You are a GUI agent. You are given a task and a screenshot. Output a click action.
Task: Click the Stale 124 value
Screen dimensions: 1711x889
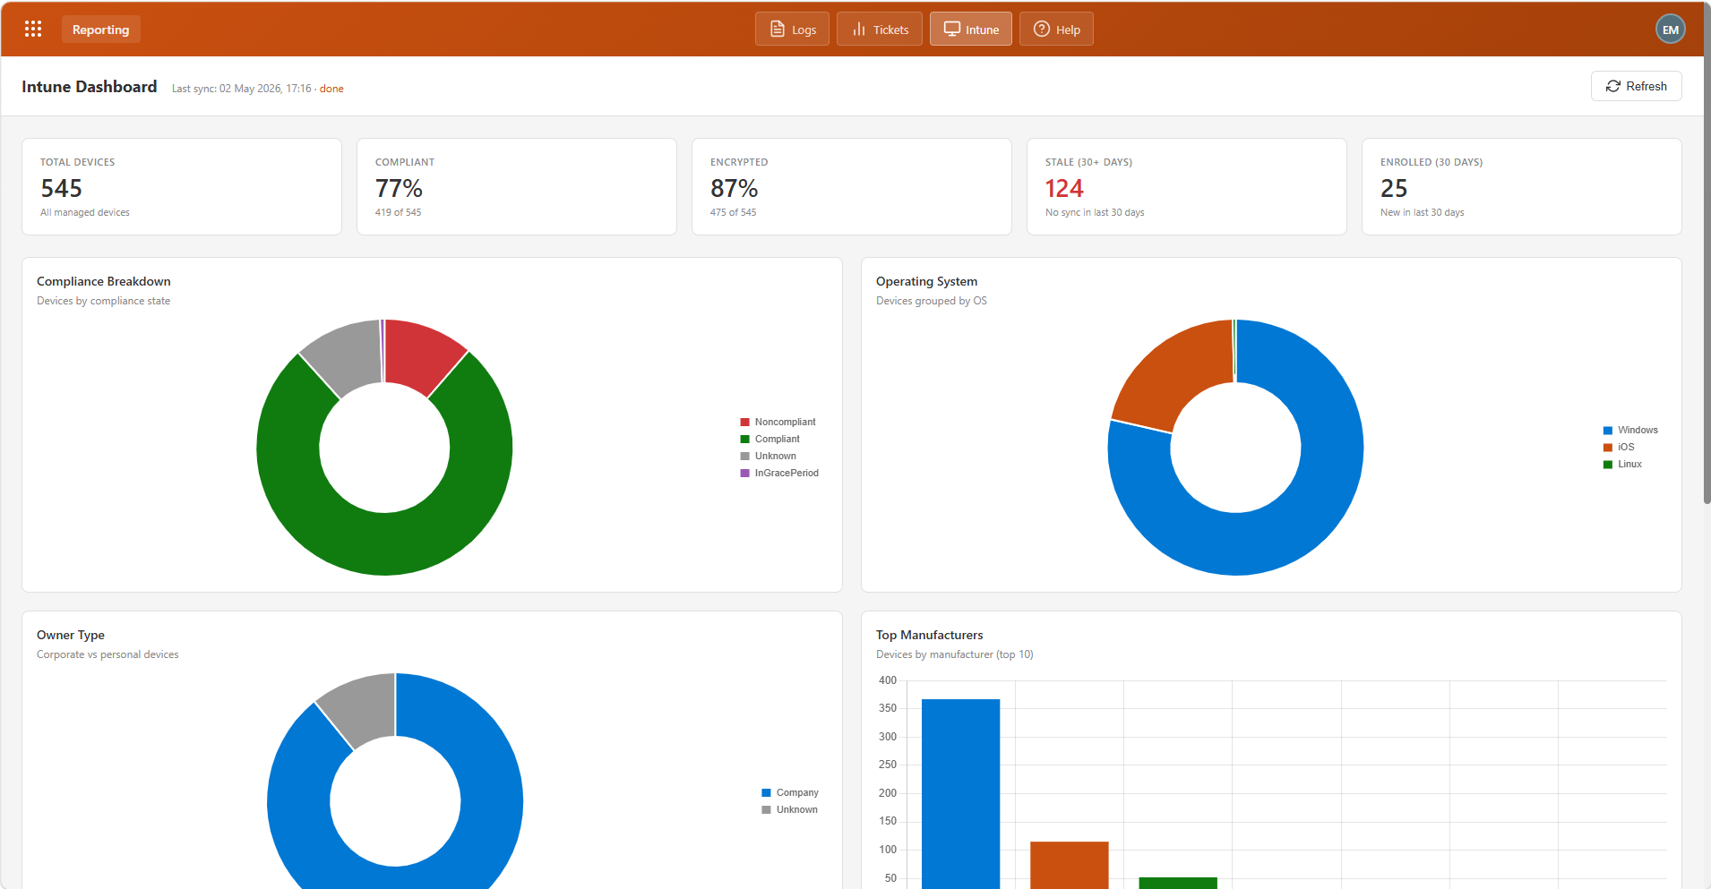point(1064,188)
